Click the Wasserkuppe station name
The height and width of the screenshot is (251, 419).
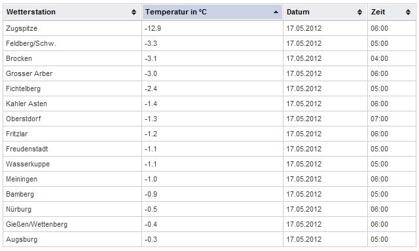point(27,164)
